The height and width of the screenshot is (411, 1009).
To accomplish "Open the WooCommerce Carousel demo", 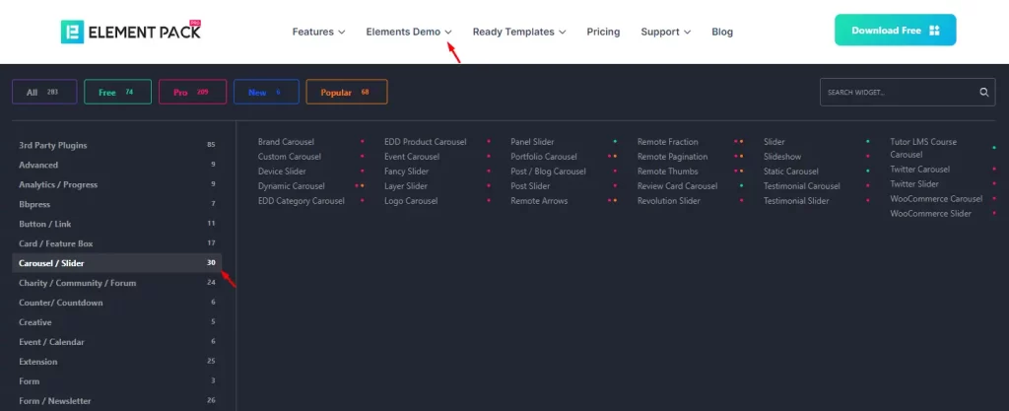I will point(936,199).
